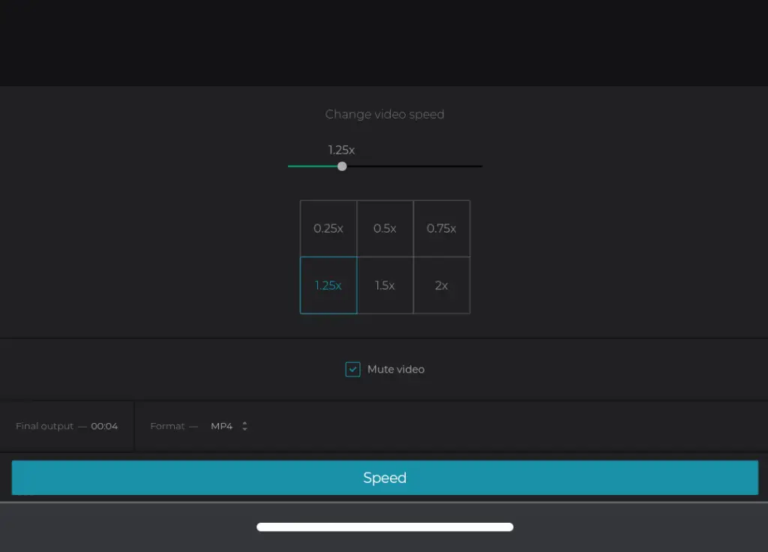The image size is (768, 552).
Task: Uncheck the Mute video checkbox
Action: (352, 369)
